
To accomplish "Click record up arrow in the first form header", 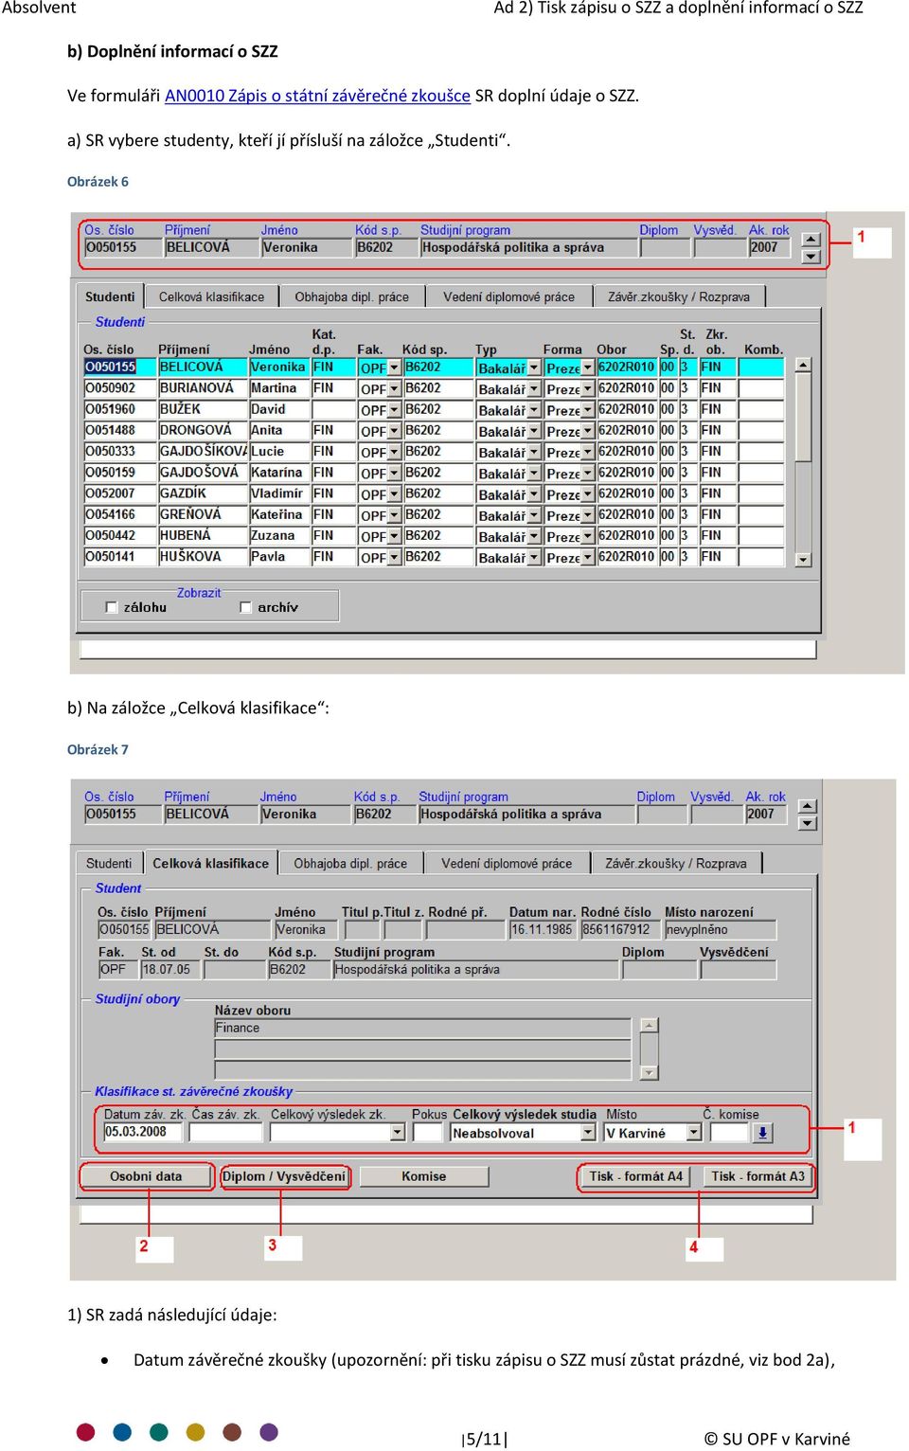I will point(811,240).
